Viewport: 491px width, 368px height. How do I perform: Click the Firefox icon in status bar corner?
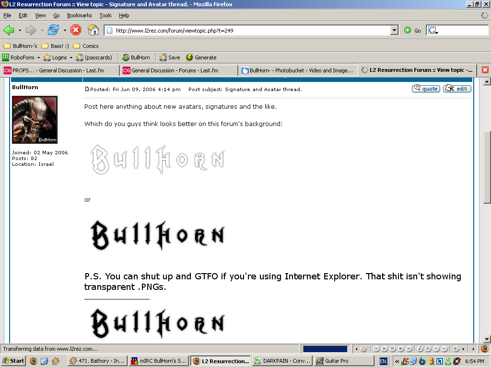[485, 348]
